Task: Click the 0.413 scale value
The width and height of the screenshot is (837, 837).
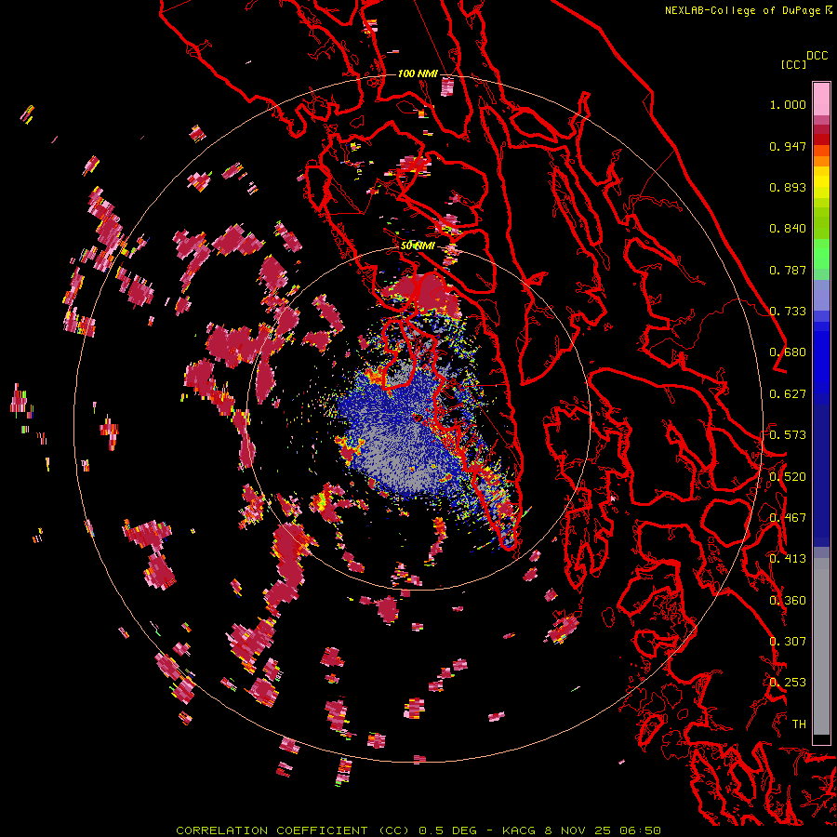Action: 788,559
